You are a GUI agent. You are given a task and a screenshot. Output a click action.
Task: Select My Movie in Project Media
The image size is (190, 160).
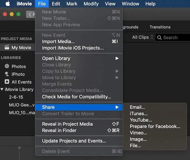pyautogui.click(x=17, y=47)
